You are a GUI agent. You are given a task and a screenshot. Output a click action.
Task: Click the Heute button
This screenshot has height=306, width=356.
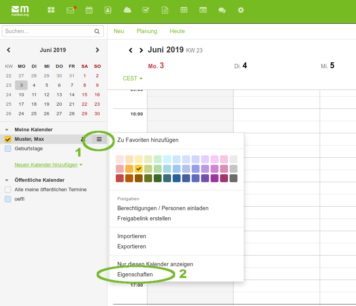(177, 31)
